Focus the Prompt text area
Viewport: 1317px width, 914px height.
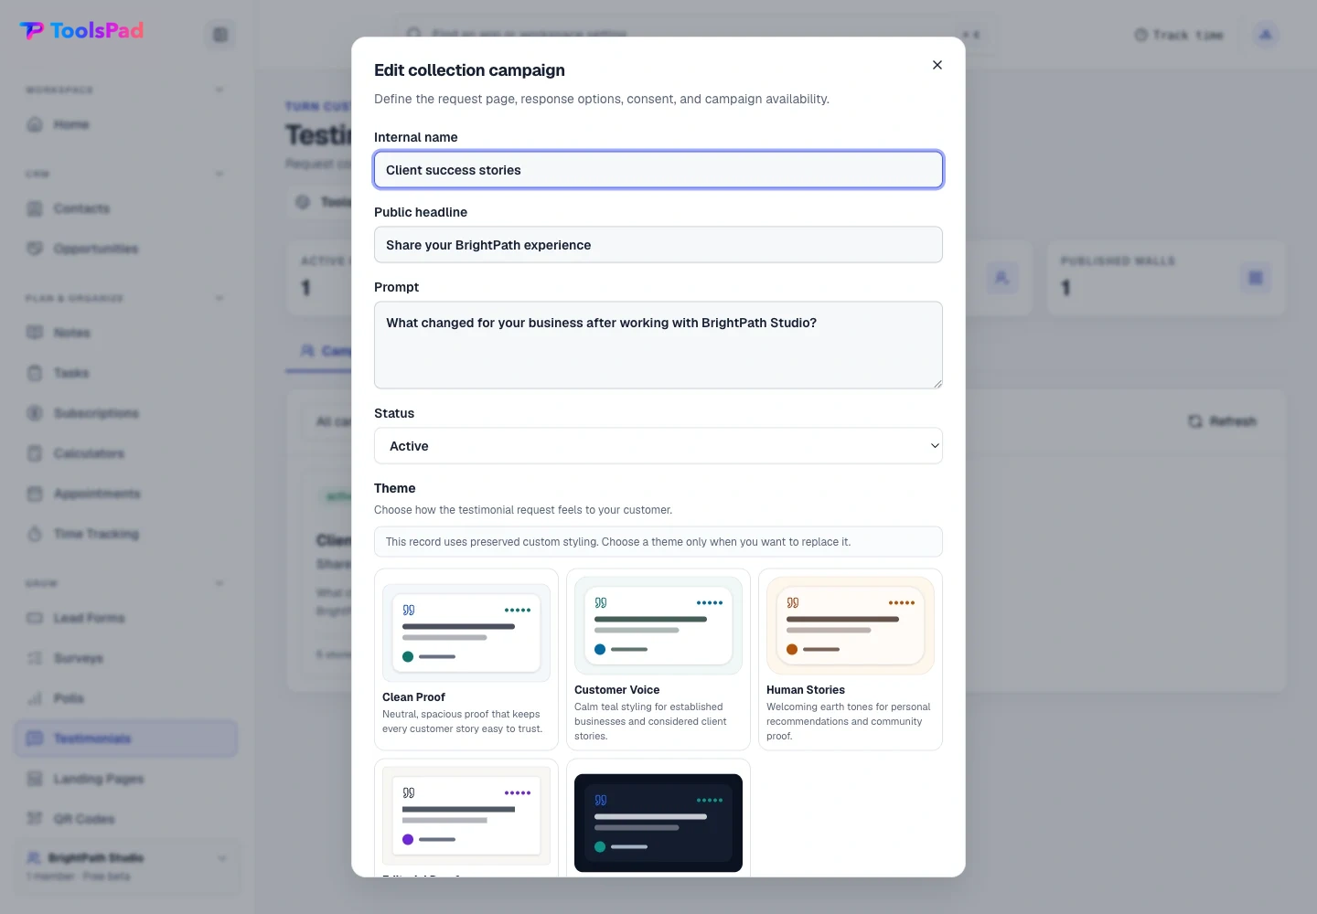point(658,345)
